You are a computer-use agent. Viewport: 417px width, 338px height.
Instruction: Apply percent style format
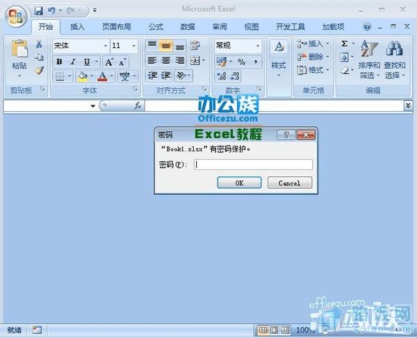click(241, 62)
